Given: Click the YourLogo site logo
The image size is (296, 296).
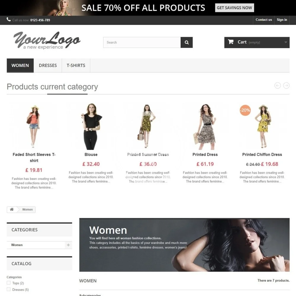Looking at the screenshot, I should click(47, 40).
